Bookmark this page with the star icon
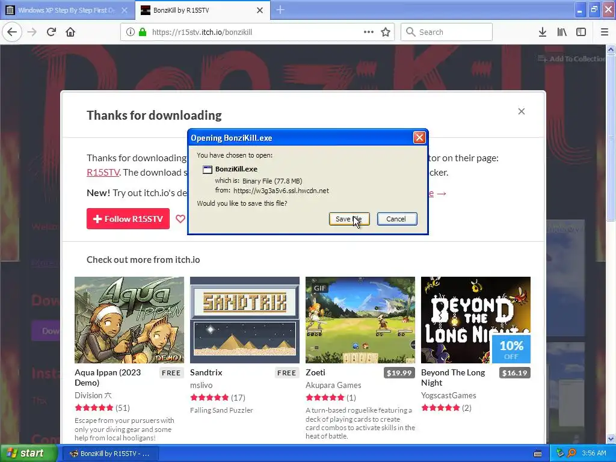Image resolution: width=616 pixels, height=462 pixels. click(386, 32)
